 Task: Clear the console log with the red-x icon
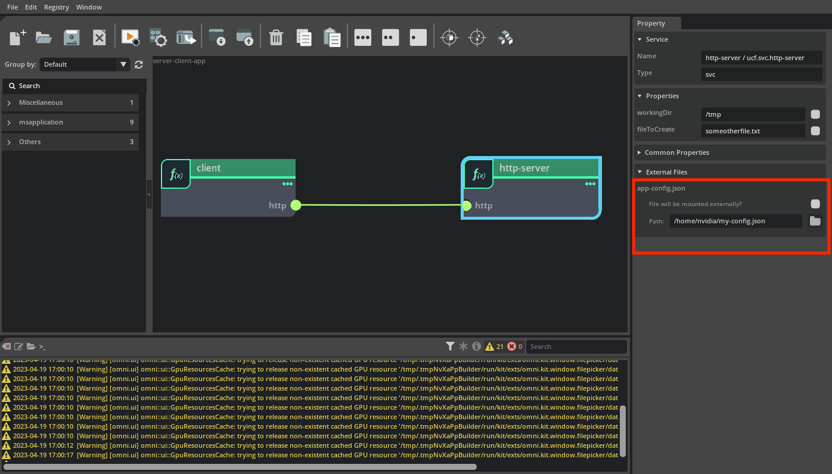coord(7,347)
